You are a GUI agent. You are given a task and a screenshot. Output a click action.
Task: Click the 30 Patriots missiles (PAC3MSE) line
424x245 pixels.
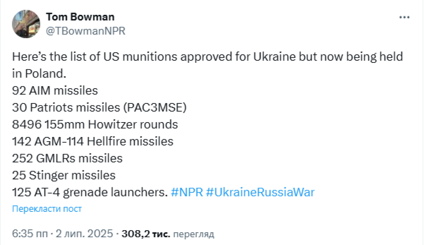(x=99, y=107)
